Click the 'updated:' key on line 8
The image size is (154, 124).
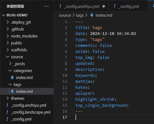pyautogui.click(x=85, y=64)
